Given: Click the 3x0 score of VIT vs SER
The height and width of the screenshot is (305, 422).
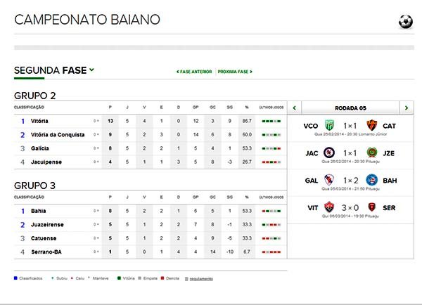Looking at the screenshot, I should click(x=350, y=207).
